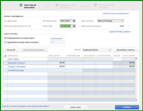Select Handwrite & Assign check numbers
The height and width of the screenshot is (111, 143).
point(5,42)
